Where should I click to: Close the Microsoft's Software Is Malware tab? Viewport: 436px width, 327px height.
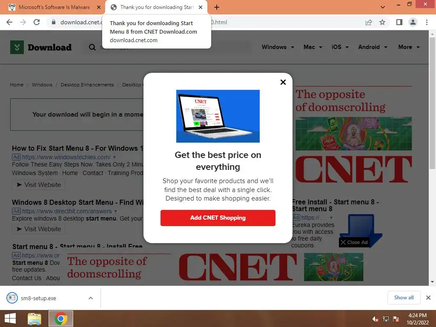pos(98,7)
